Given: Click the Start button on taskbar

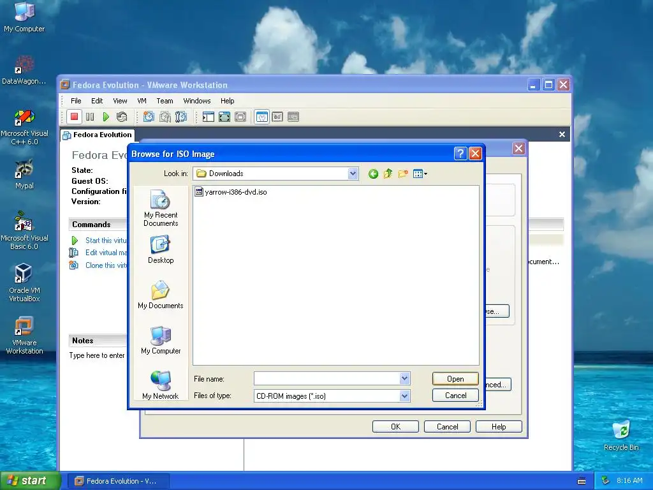Looking at the screenshot, I should point(30,480).
